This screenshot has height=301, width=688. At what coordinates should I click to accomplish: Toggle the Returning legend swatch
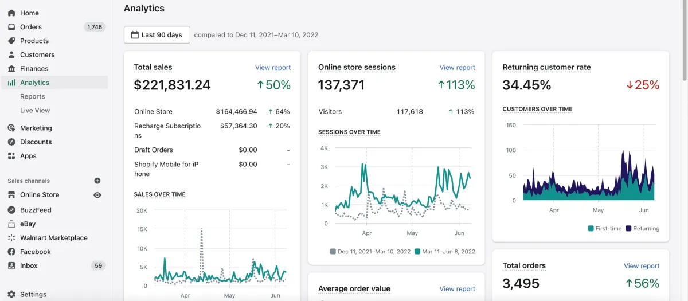click(x=628, y=228)
